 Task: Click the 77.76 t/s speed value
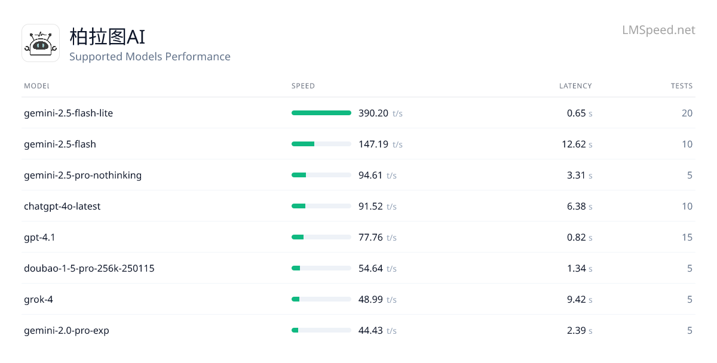[x=378, y=237]
